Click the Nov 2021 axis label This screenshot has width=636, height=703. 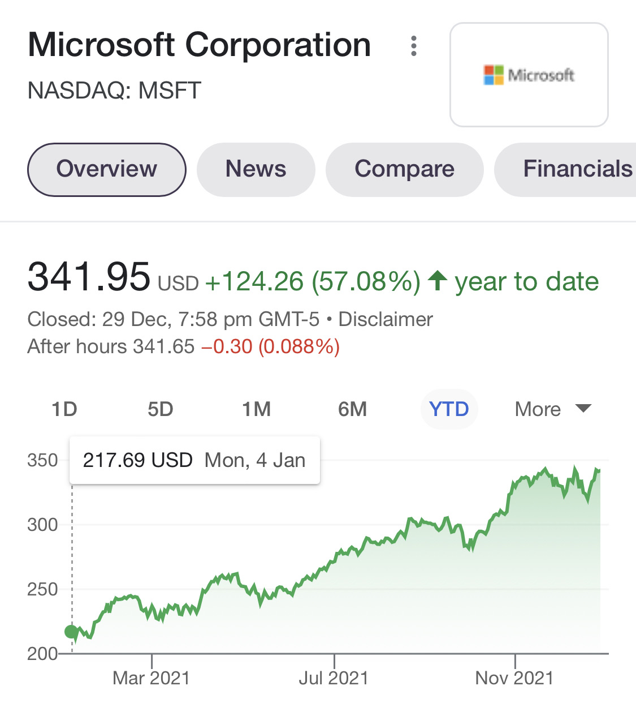click(x=514, y=678)
